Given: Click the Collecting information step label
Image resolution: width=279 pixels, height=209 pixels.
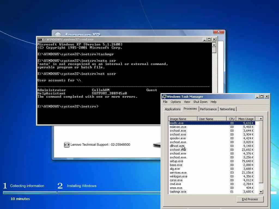Looking at the screenshot, I should (27, 186).
